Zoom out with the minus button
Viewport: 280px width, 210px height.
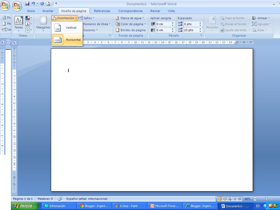coord(255,199)
